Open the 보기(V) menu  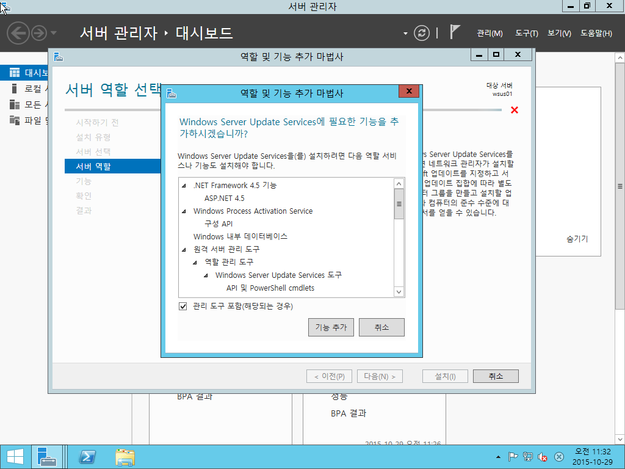pyautogui.click(x=559, y=34)
